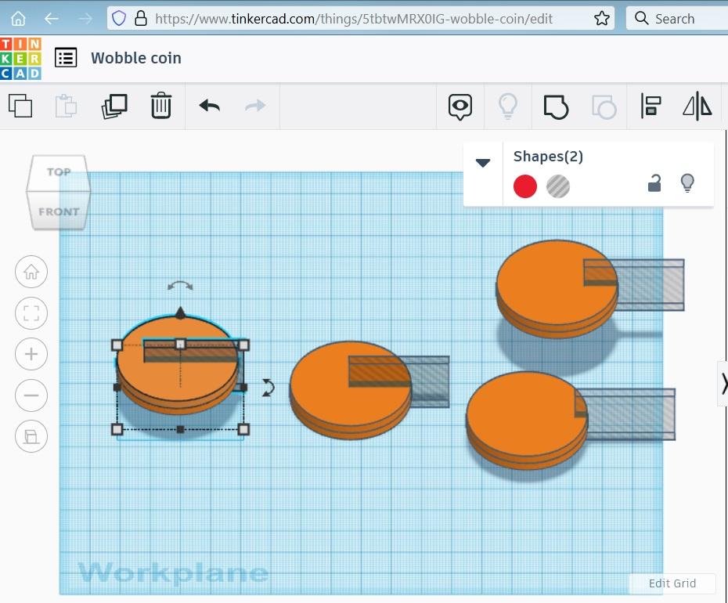Collapse the Shapes inspector panel
The height and width of the screenshot is (603, 728).
(483, 163)
